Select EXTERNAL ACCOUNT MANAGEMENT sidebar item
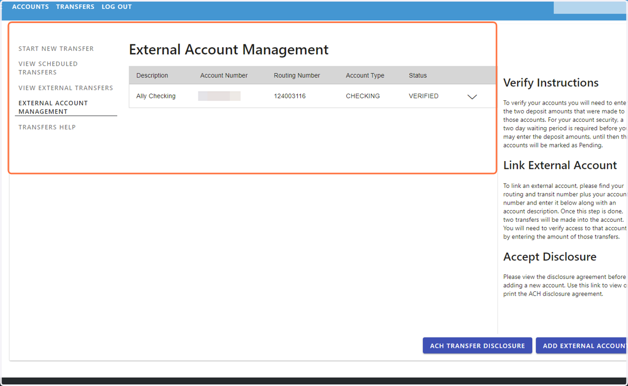The width and height of the screenshot is (628, 386). [53, 107]
